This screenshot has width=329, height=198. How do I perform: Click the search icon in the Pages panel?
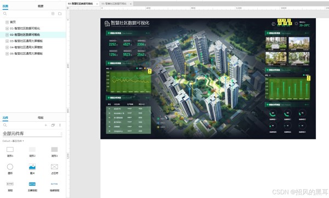pos(5,14)
